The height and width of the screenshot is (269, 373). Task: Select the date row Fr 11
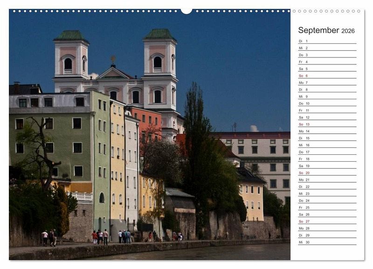[x=327, y=110]
